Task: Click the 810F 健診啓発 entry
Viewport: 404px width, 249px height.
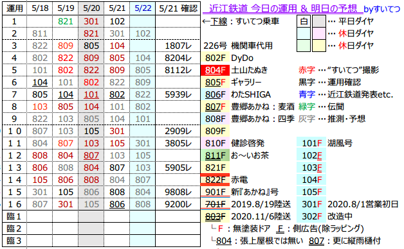Action: tap(233, 143)
